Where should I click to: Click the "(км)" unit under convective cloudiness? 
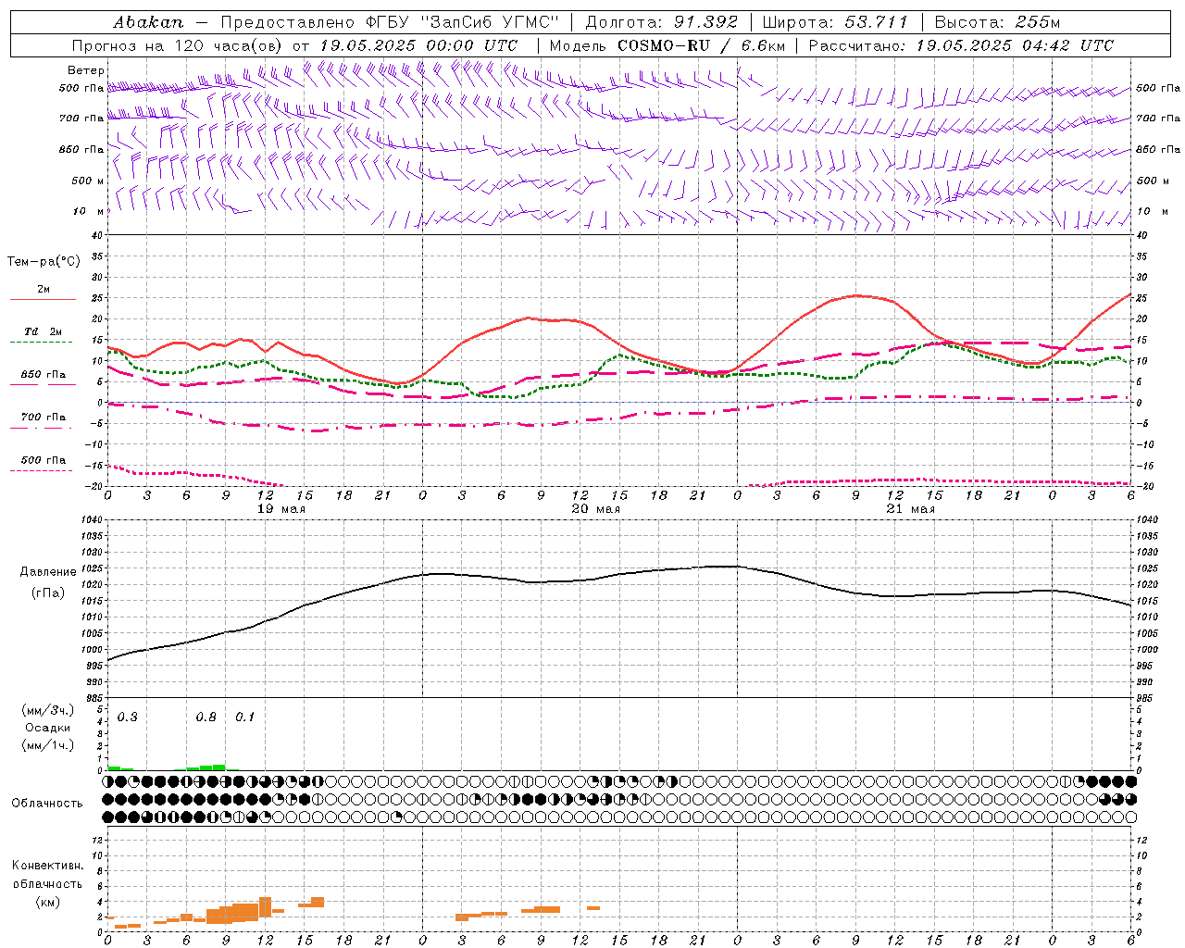click(47, 902)
